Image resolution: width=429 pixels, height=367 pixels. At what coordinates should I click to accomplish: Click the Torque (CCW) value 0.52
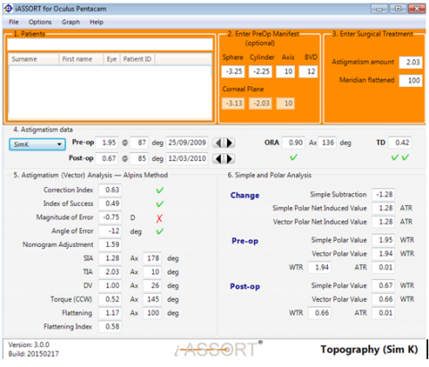pos(110,299)
